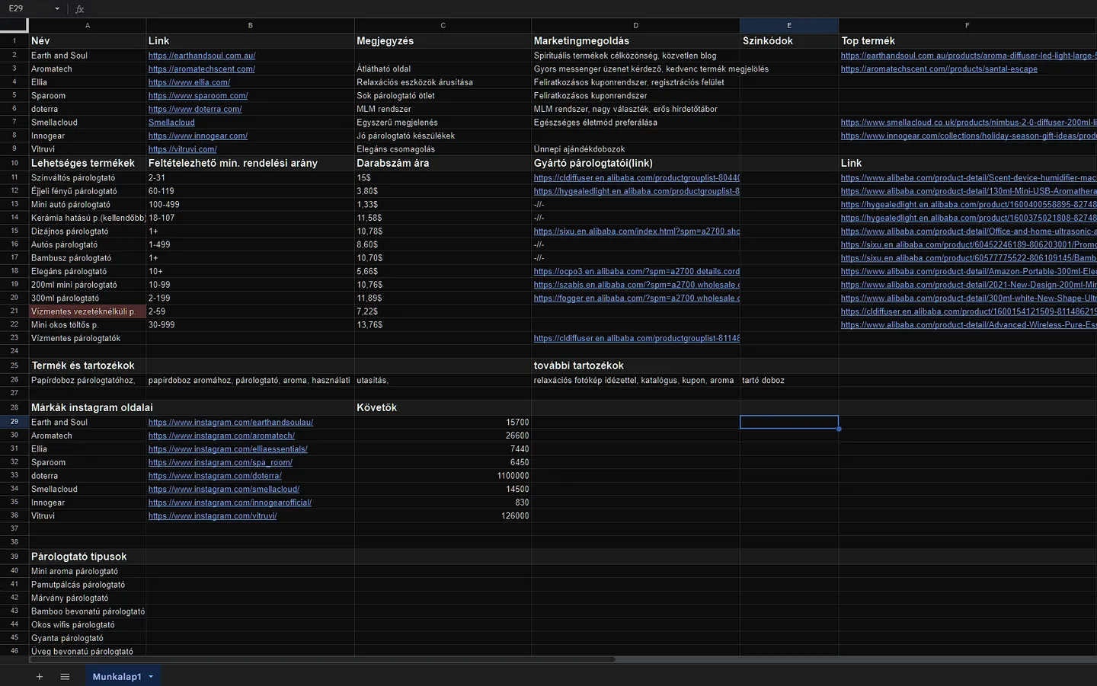Select column C header
1097x686 pixels.
pyautogui.click(x=443, y=25)
